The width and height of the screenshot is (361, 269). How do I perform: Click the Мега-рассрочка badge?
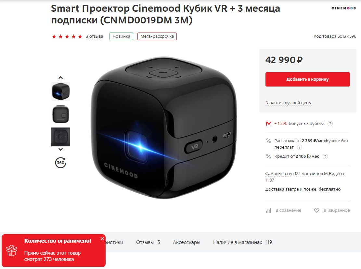click(x=157, y=36)
